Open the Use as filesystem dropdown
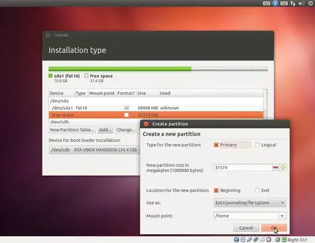The width and height of the screenshot is (315, 243). click(x=250, y=203)
